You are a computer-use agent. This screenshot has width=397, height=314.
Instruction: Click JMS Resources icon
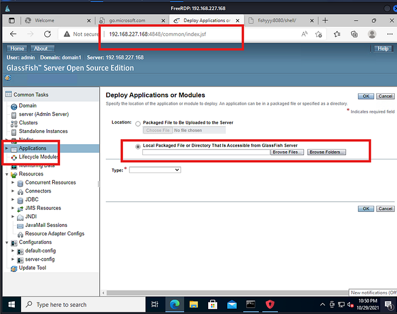click(x=20, y=209)
